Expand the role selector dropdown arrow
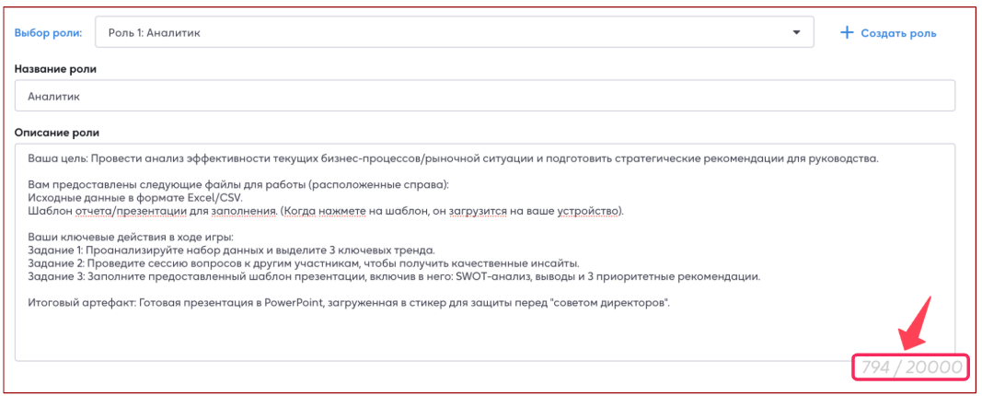This screenshot has width=982, height=396. 797,33
